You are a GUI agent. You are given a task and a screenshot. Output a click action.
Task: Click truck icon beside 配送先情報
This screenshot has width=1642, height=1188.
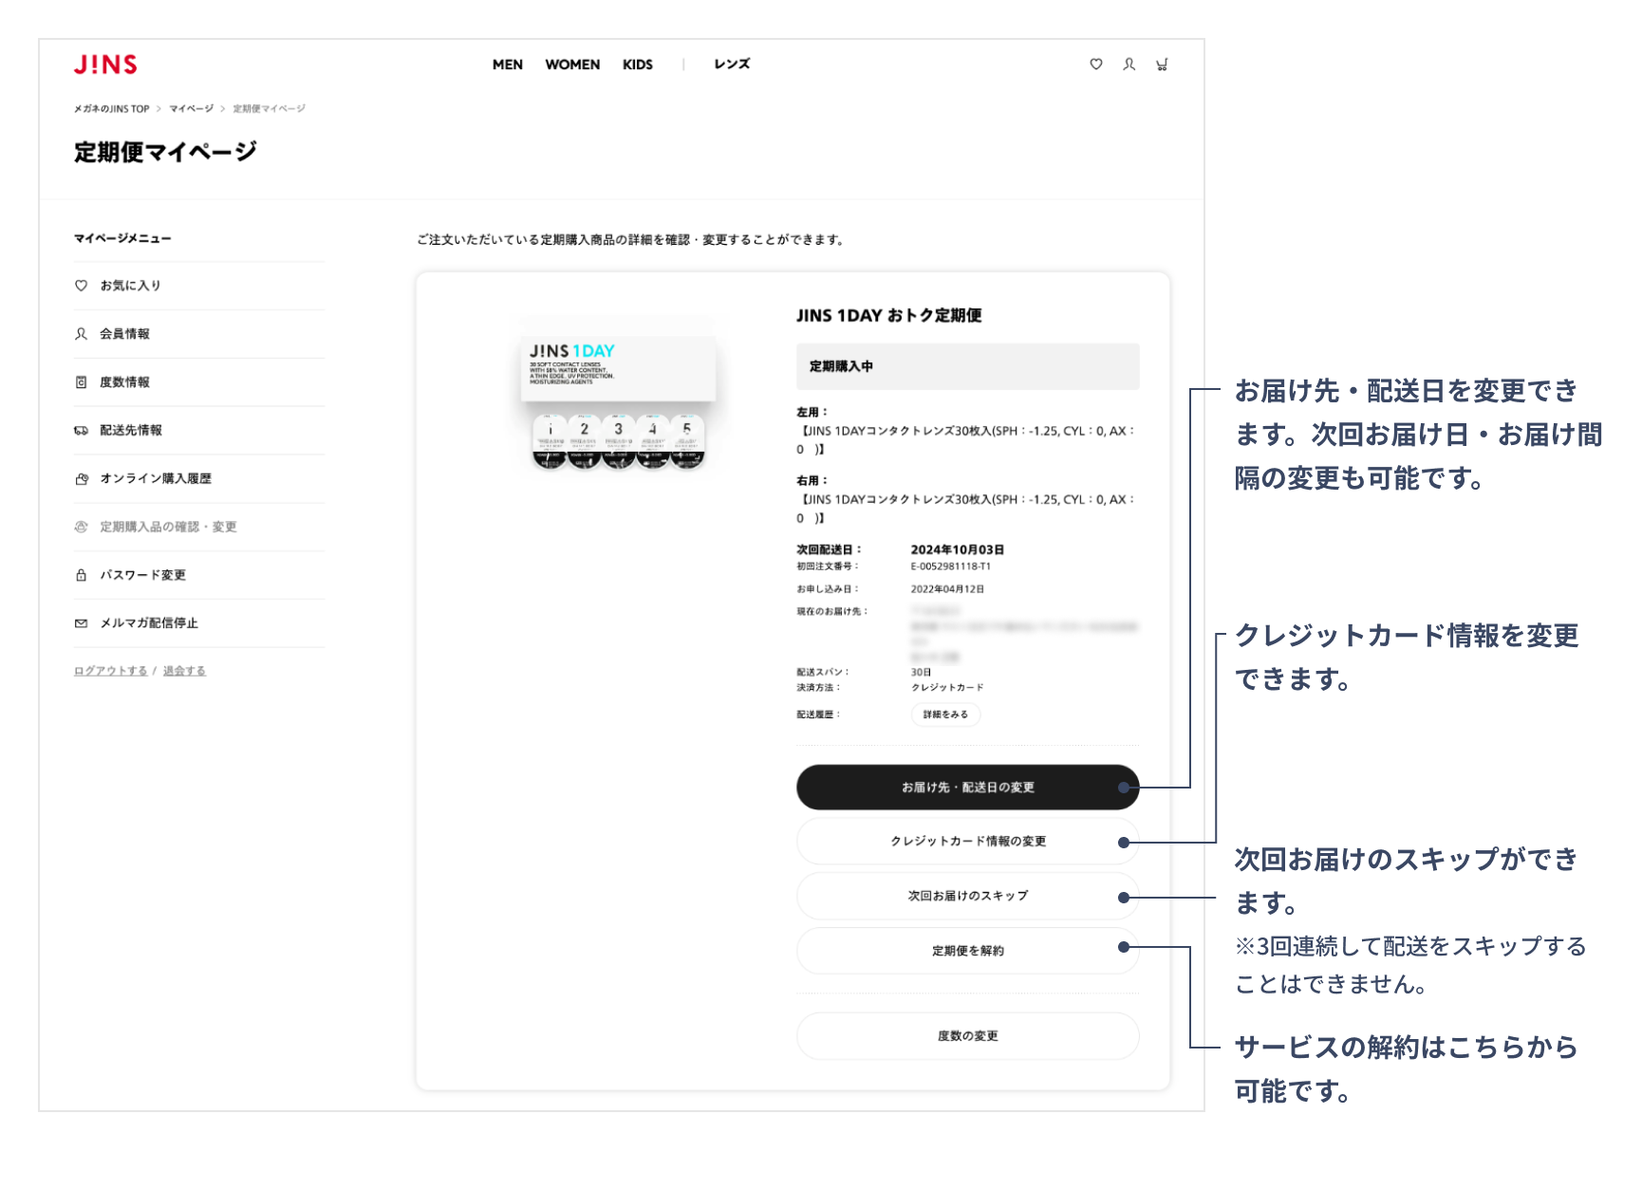point(81,431)
